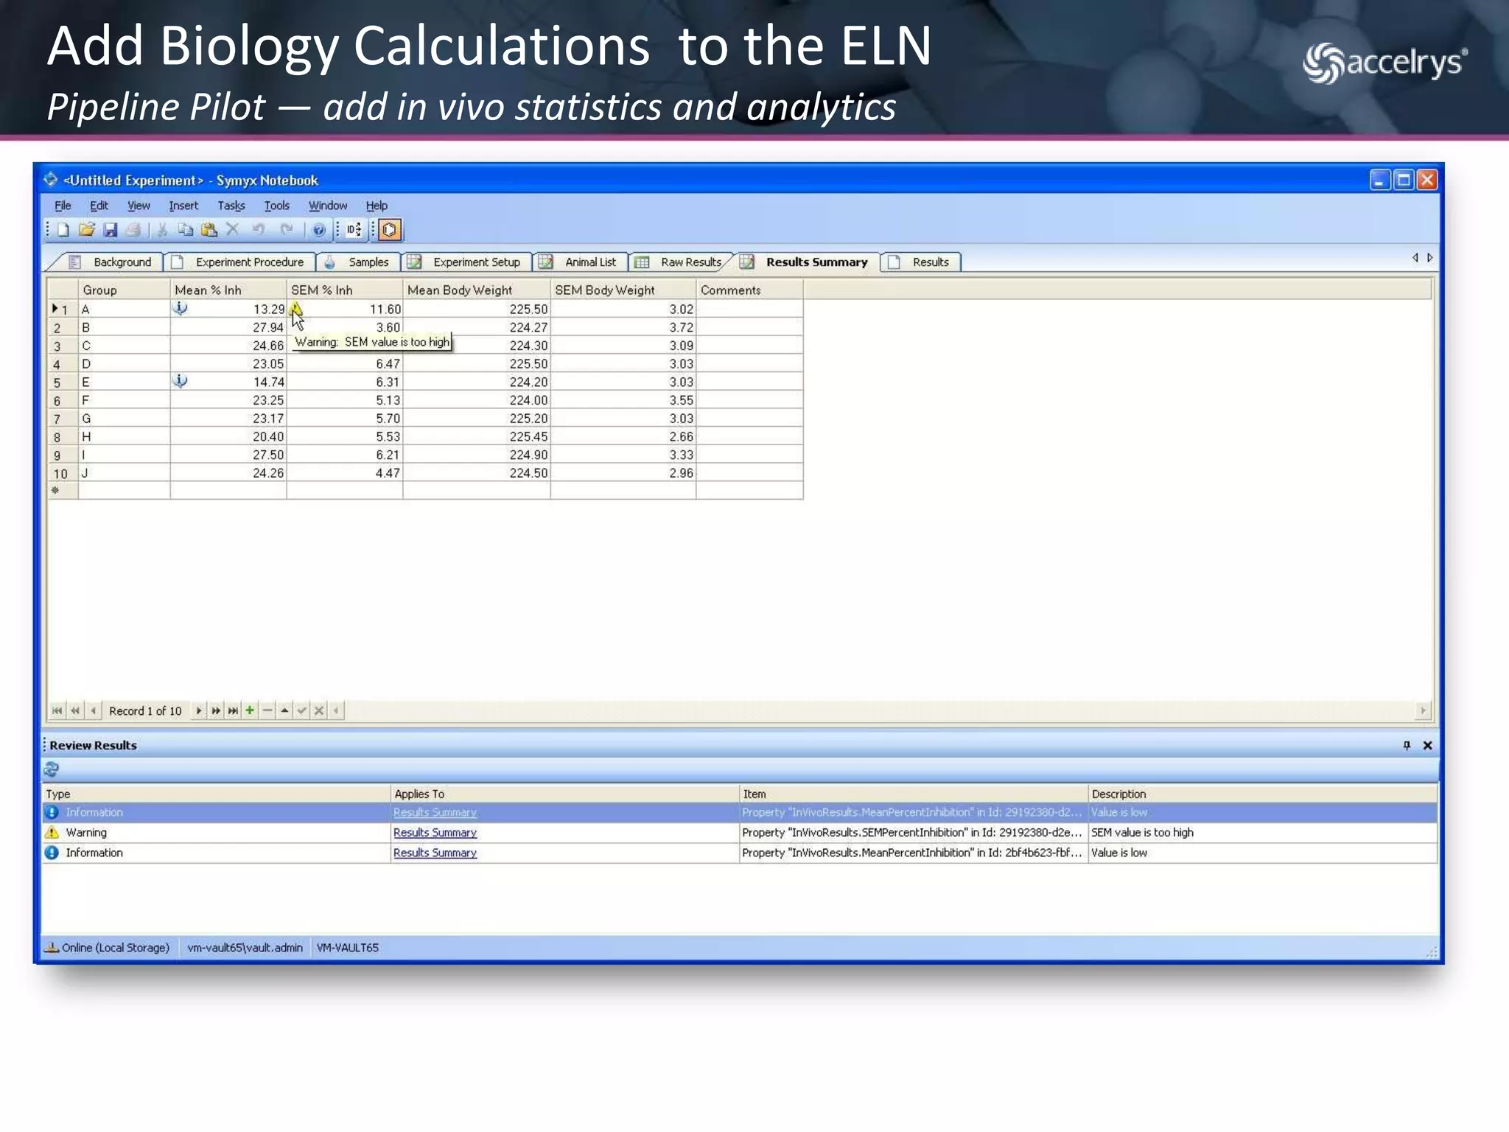Switch to the Raw Results tab
This screenshot has width=1509, height=1132.
[x=679, y=262]
